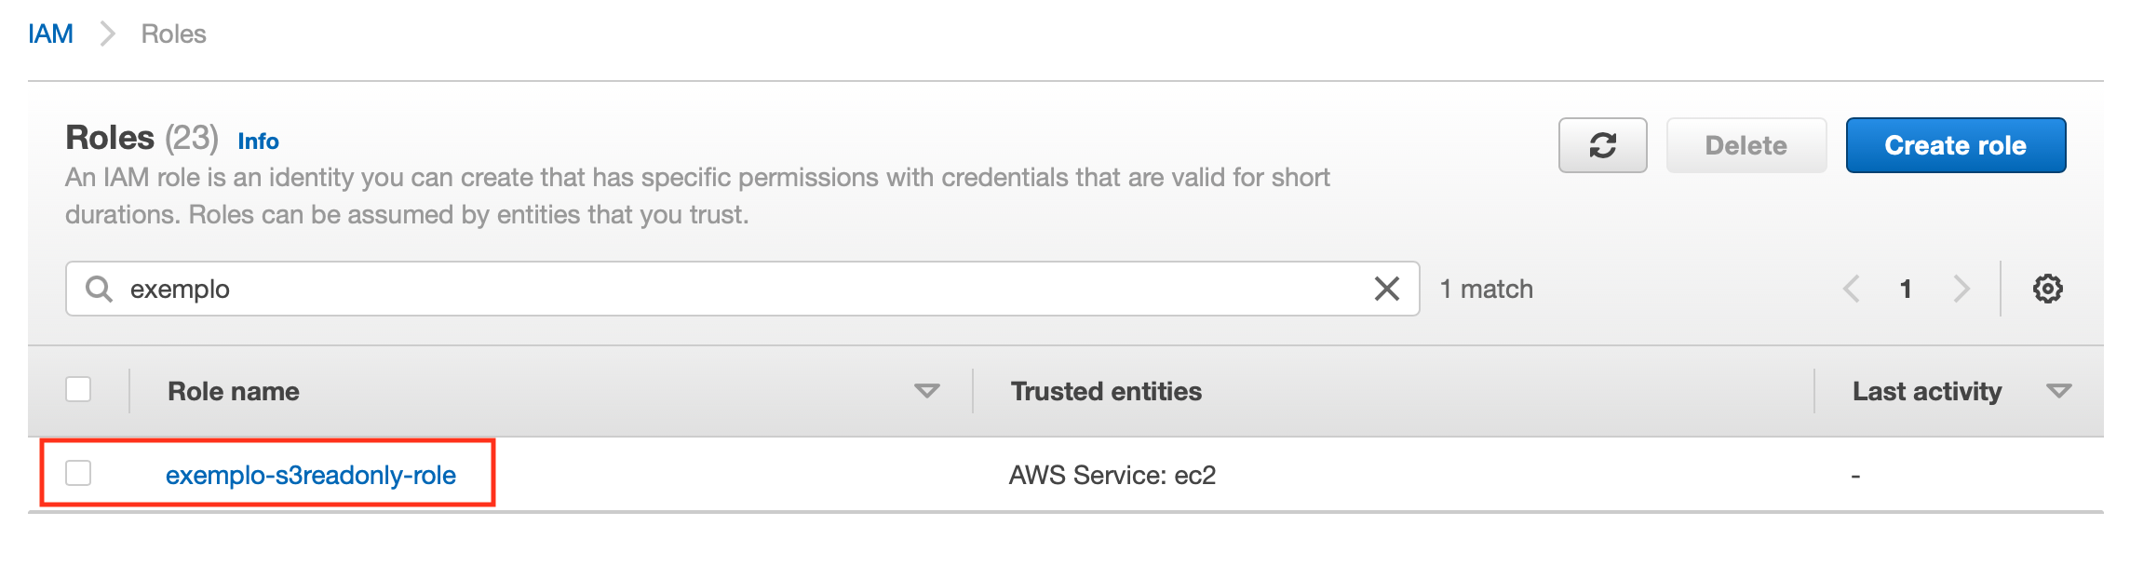The height and width of the screenshot is (566, 2130).
Task: Clear the search field with the X icon
Action: 1386,289
